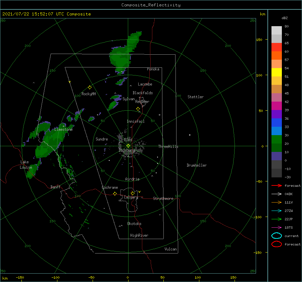
Task: Click the Ponoka town label
Action: 153,69
